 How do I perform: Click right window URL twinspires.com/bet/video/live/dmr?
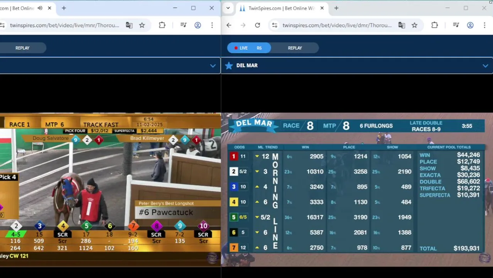[x=337, y=25]
